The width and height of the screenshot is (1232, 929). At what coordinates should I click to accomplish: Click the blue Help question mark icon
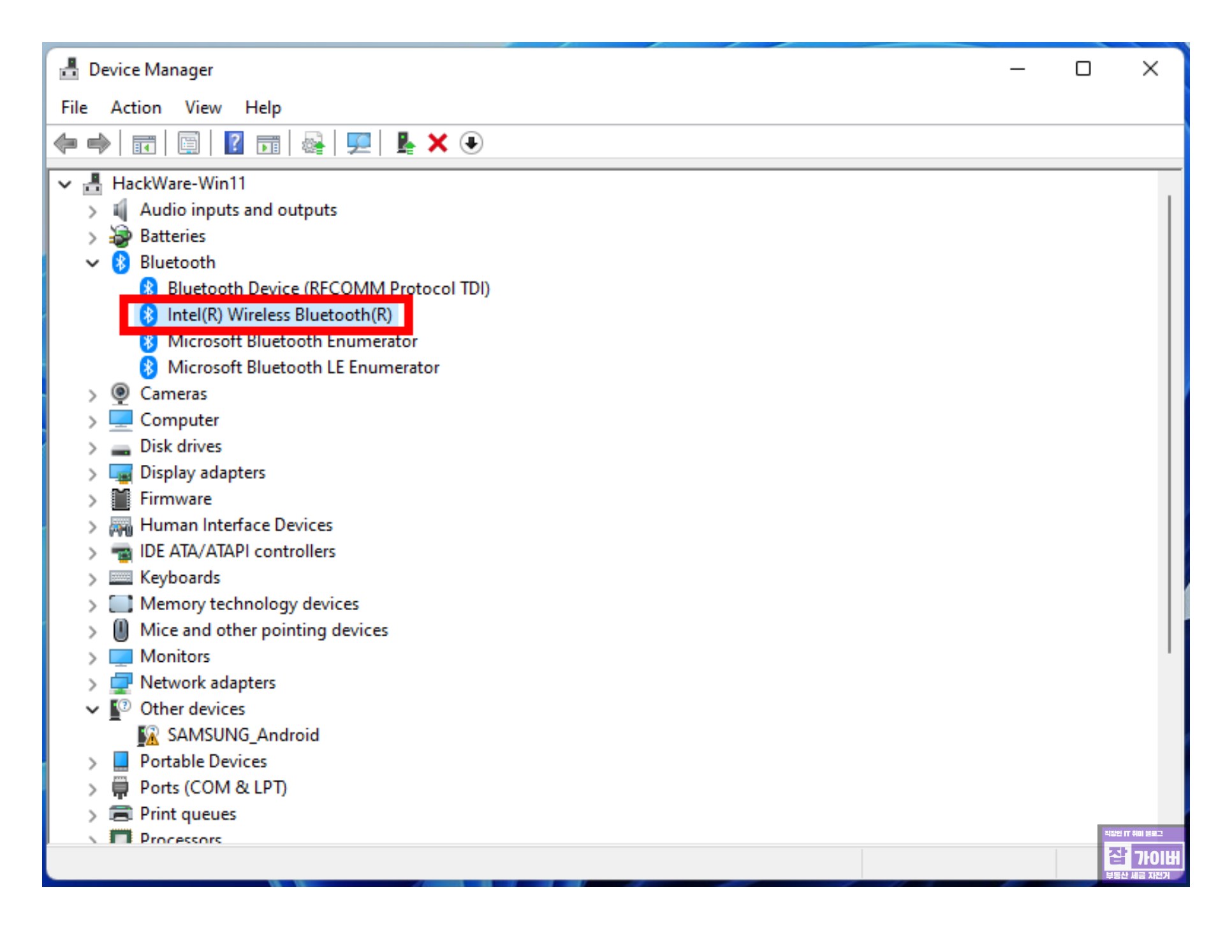[x=234, y=143]
